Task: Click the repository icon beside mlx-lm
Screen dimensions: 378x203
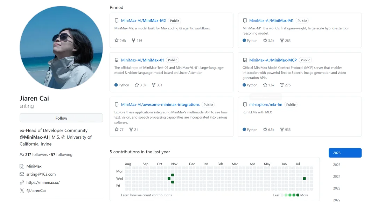Action: click(x=245, y=104)
